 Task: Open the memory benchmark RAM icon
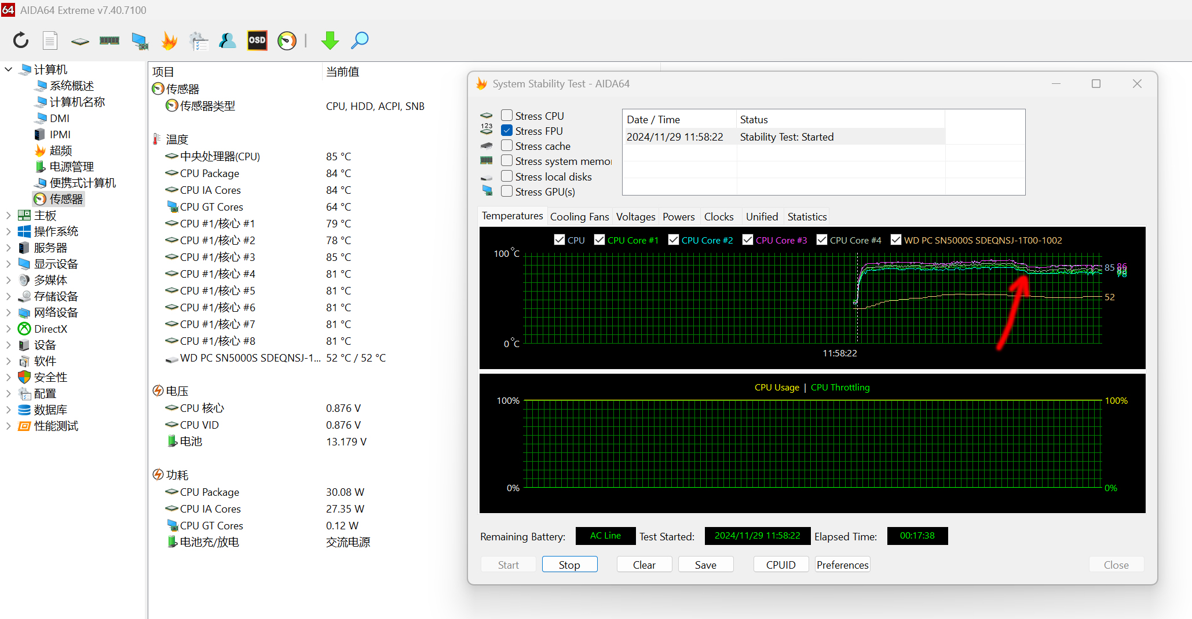click(x=109, y=40)
